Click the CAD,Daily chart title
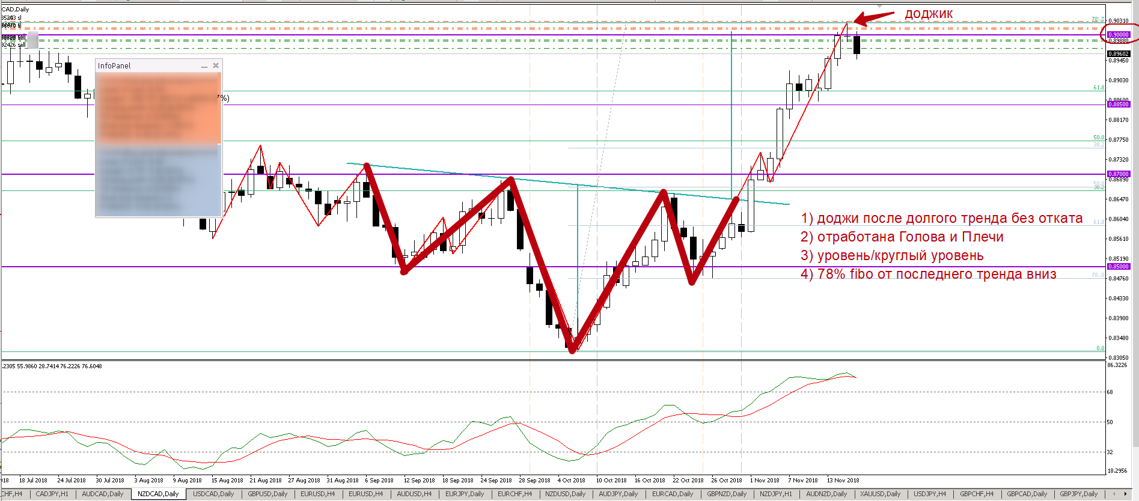 (15, 9)
